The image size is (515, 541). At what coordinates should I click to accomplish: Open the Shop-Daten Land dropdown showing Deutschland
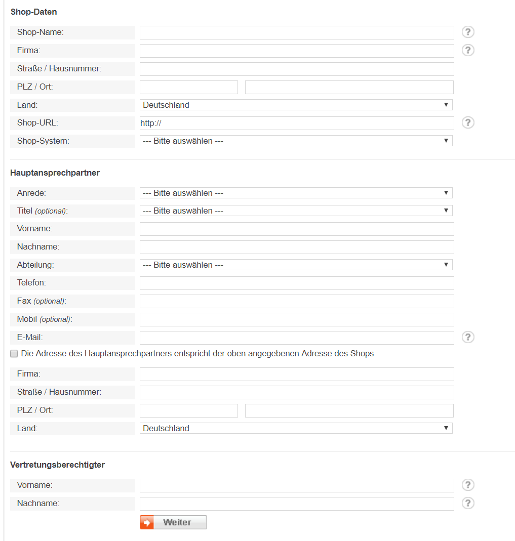[296, 105]
